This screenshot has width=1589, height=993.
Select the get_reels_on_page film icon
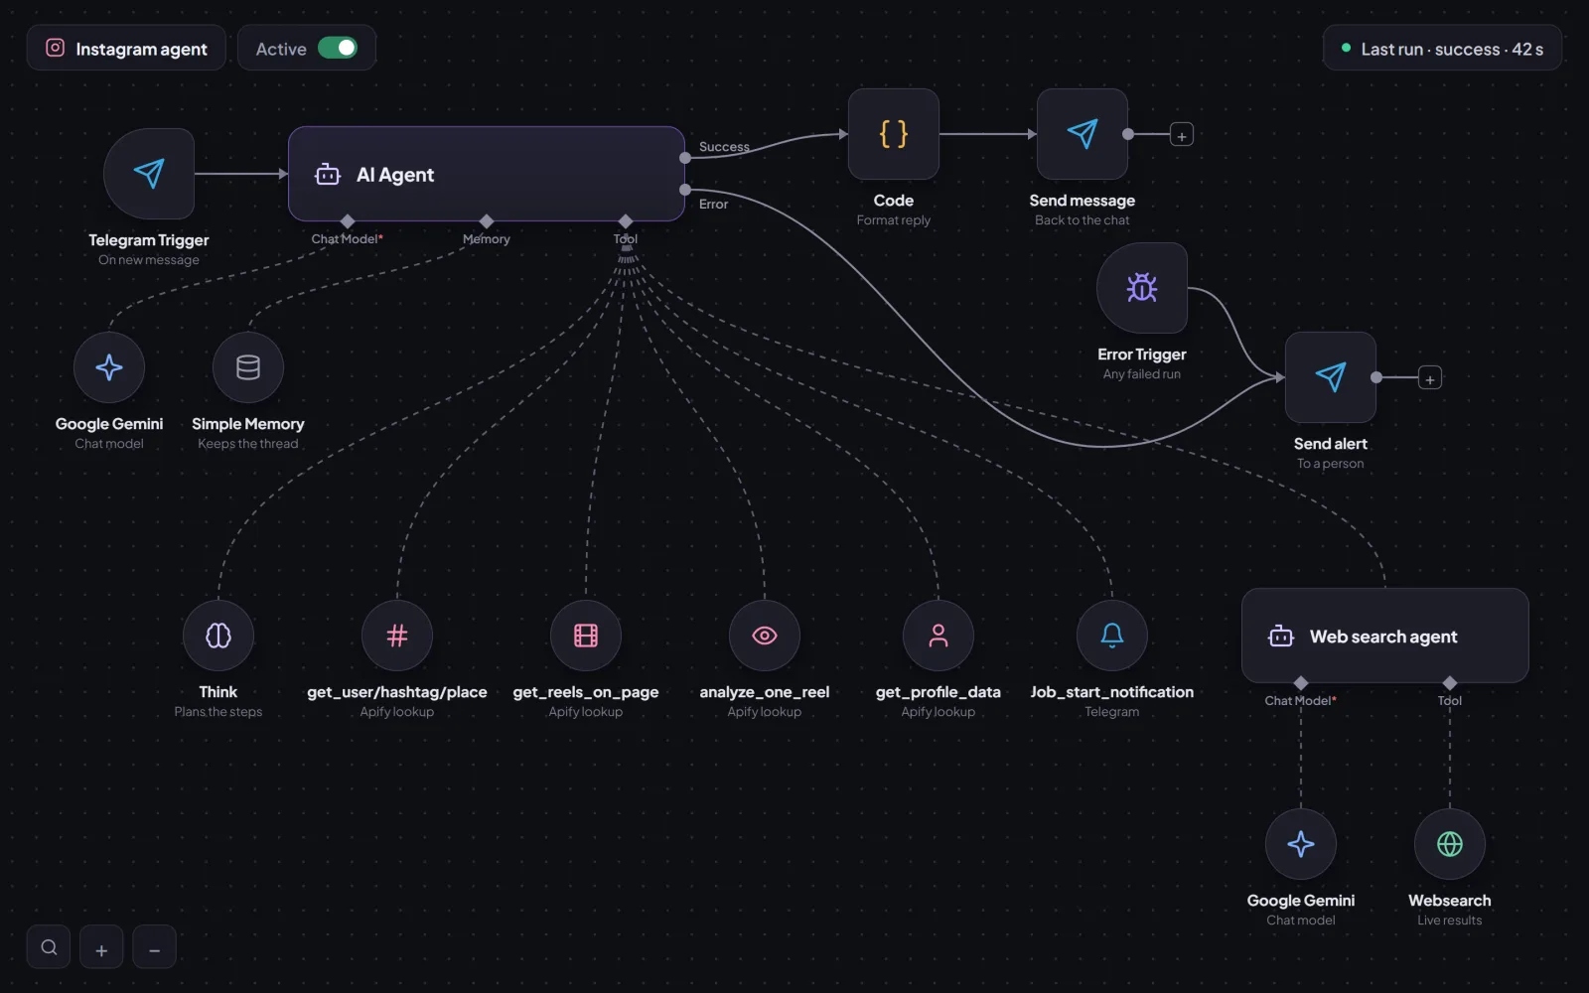(586, 636)
